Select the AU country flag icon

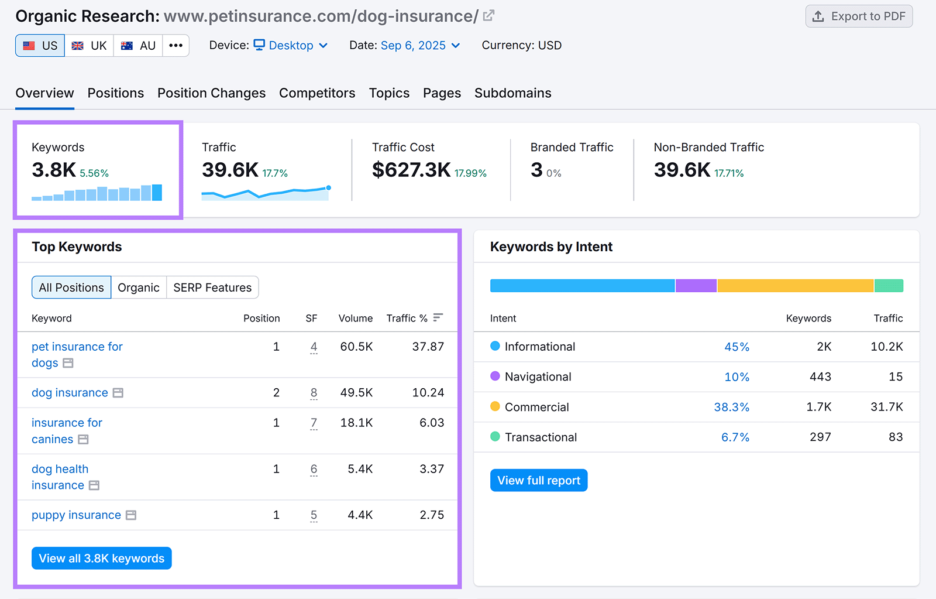click(126, 45)
